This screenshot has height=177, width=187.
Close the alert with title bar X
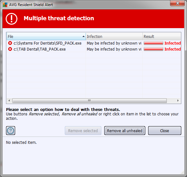click(x=178, y=3)
